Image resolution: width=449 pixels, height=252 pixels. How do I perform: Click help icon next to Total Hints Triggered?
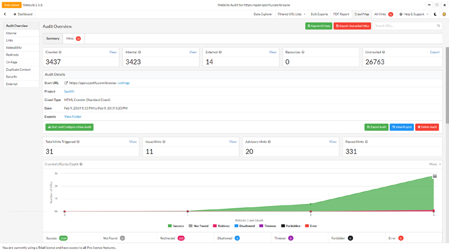point(78,142)
